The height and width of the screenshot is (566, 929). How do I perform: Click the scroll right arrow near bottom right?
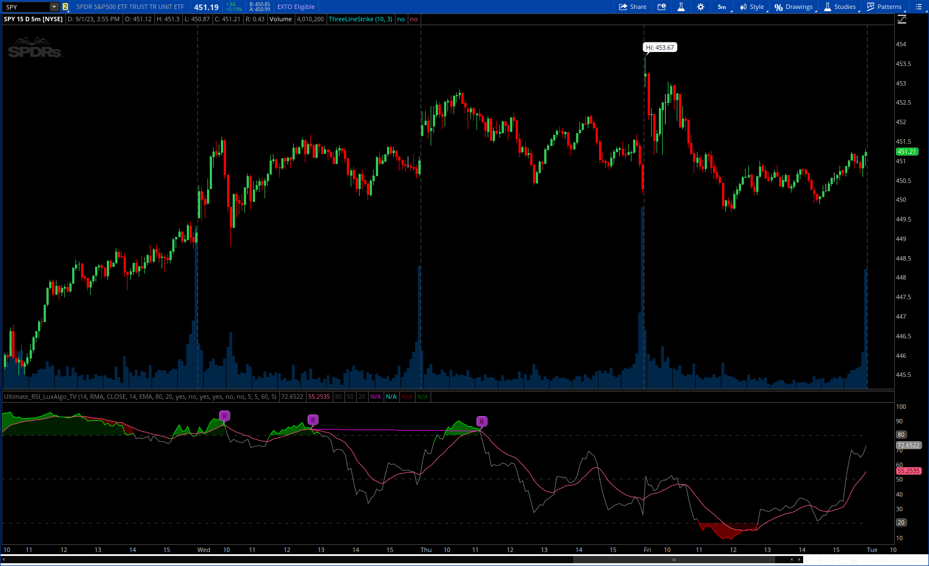point(799,559)
